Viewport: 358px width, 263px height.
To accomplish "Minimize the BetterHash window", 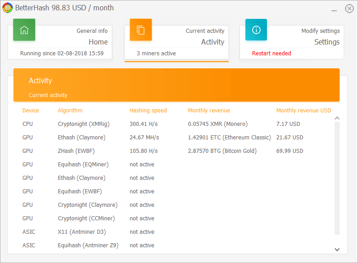I will click(x=334, y=10).
